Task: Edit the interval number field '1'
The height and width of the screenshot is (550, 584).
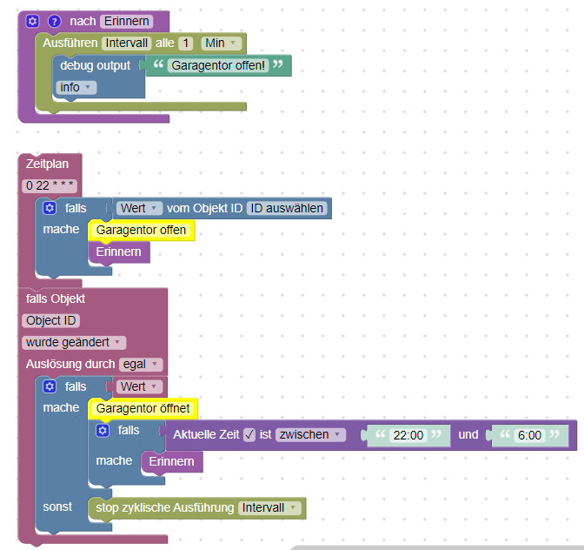Action: (x=185, y=44)
